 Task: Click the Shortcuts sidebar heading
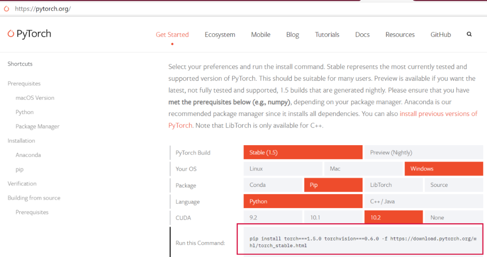20,64
